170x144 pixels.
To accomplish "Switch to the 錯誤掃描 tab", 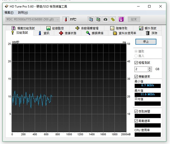I will click(95, 33).
